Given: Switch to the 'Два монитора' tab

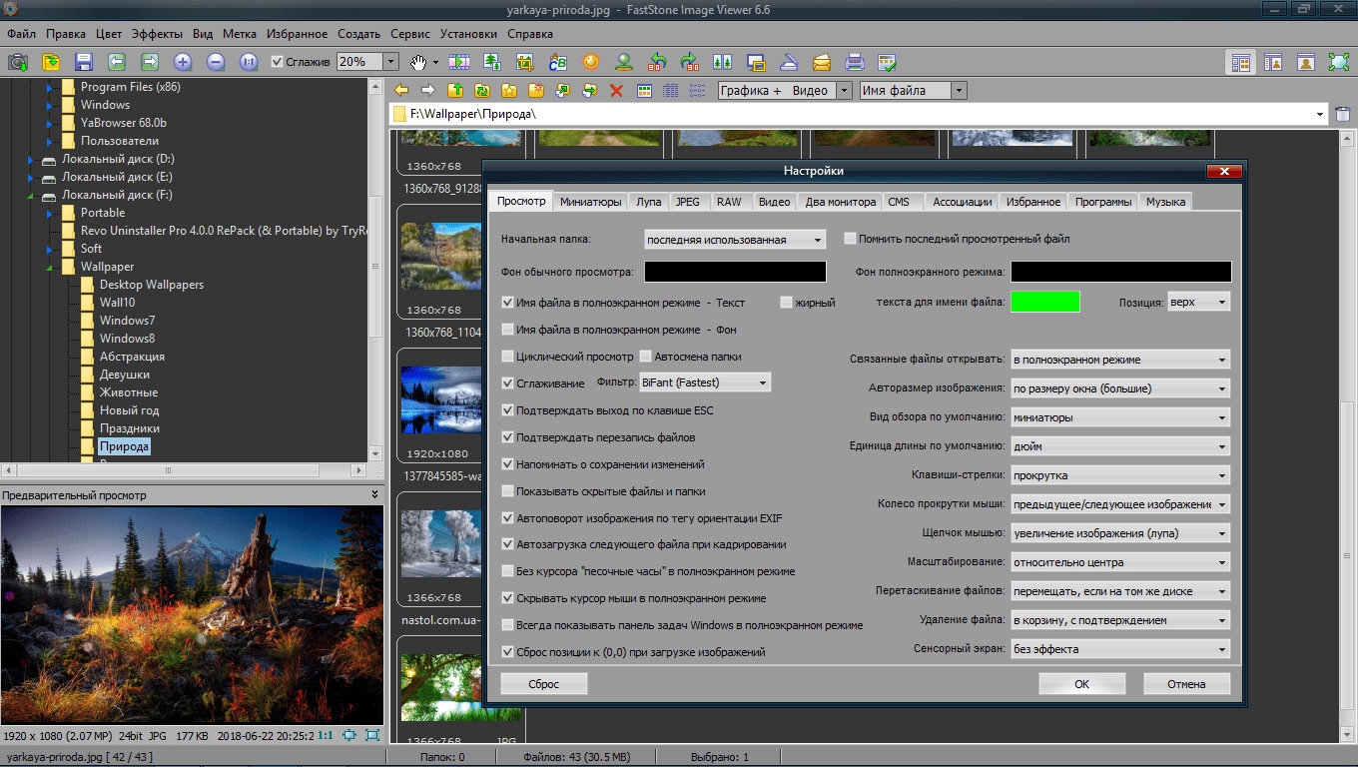Looking at the screenshot, I should 841,202.
